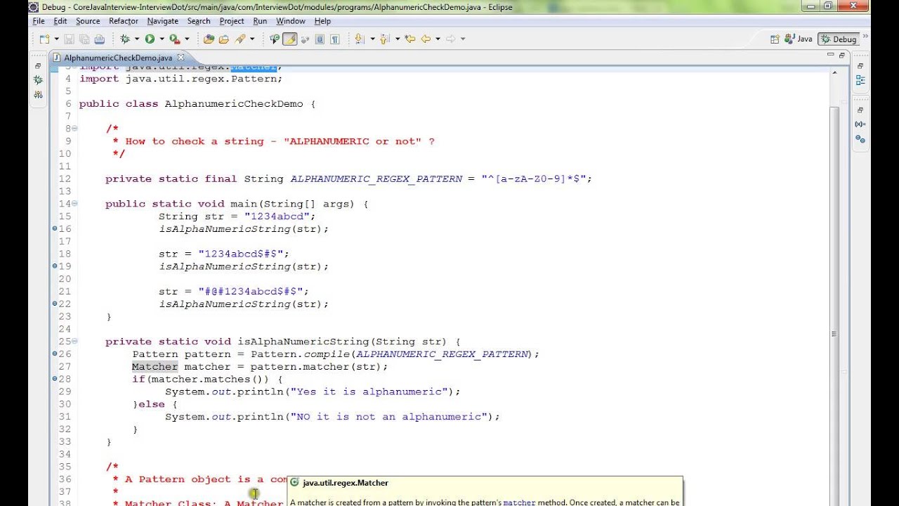
Task: Open the Debug configurations dropdown arrow
Action: coord(136,39)
